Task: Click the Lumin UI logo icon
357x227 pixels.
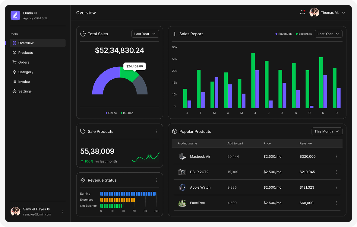Action: [15, 15]
